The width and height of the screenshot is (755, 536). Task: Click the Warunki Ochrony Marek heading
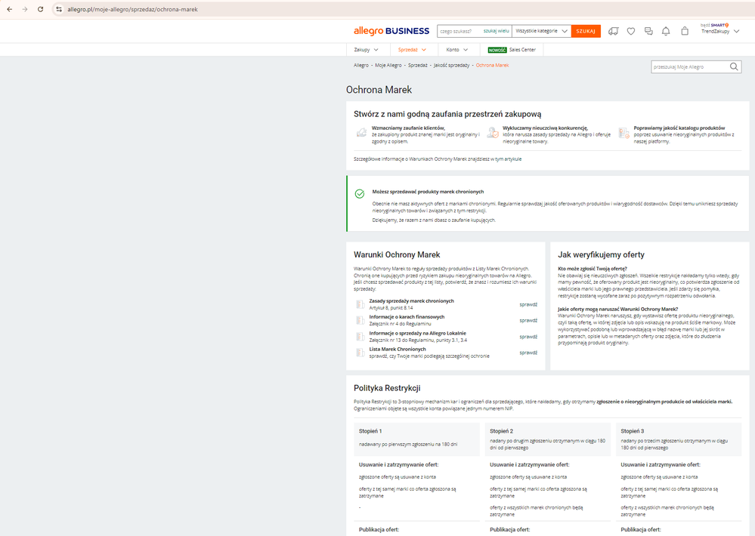tap(397, 255)
